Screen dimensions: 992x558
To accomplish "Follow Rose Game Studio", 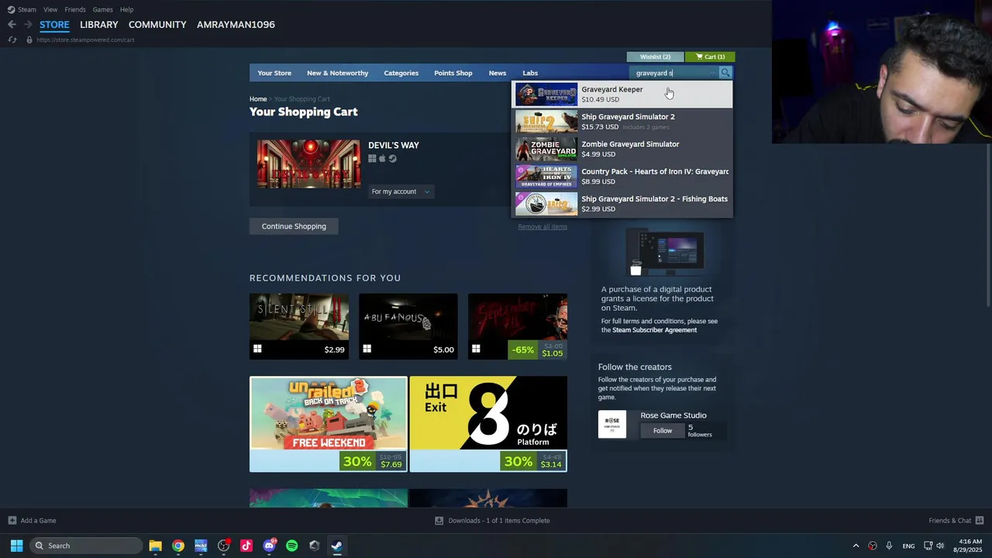I will tap(663, 431).
